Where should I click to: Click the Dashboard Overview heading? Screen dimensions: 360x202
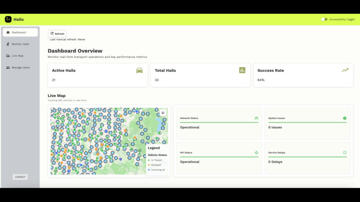(x=75, y=51)
